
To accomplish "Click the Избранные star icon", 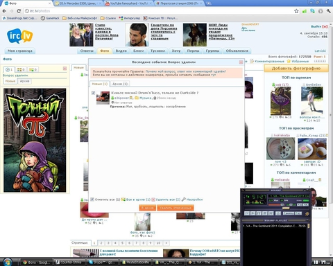I will (289, 61).
